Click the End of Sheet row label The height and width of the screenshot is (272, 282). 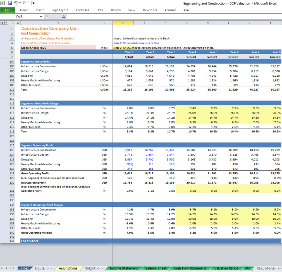point(30,241)
